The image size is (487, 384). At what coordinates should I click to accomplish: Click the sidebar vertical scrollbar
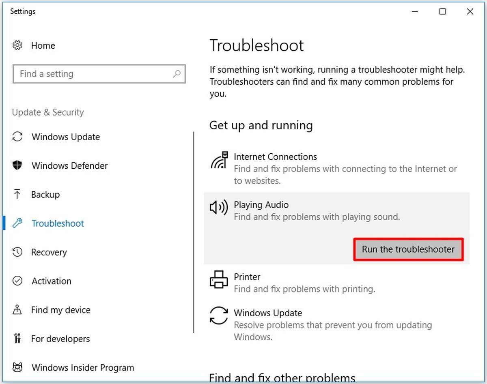(x=194, y=232)
